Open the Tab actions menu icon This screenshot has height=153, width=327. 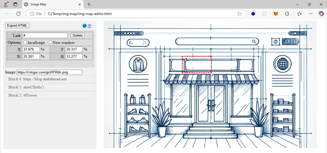click(x=15, y=4)
